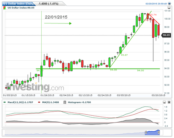This screenshot has width=174, height=138.
Task: Click the 02/13/2015 date axis label
Action: point(85,95)
